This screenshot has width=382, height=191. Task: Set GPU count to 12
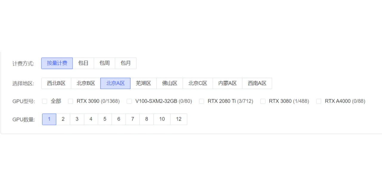[x=178, y=119]
